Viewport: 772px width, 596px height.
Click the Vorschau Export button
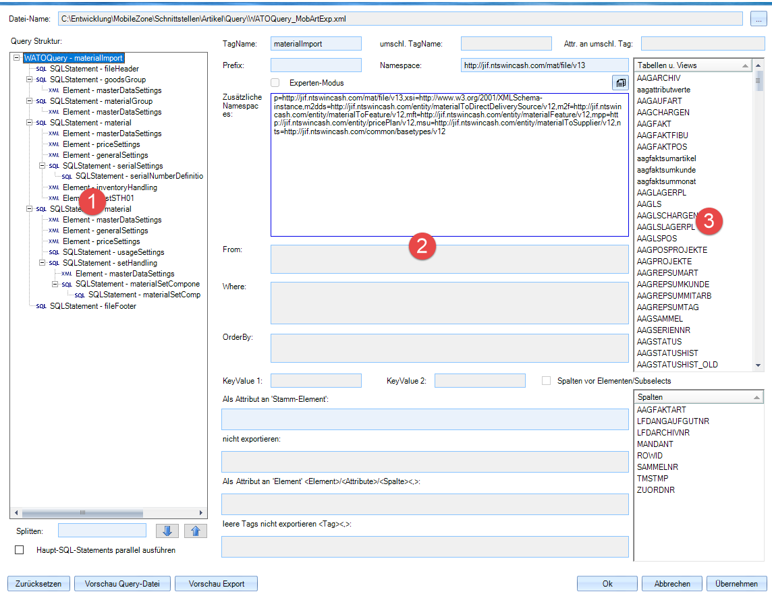[216, 584]
